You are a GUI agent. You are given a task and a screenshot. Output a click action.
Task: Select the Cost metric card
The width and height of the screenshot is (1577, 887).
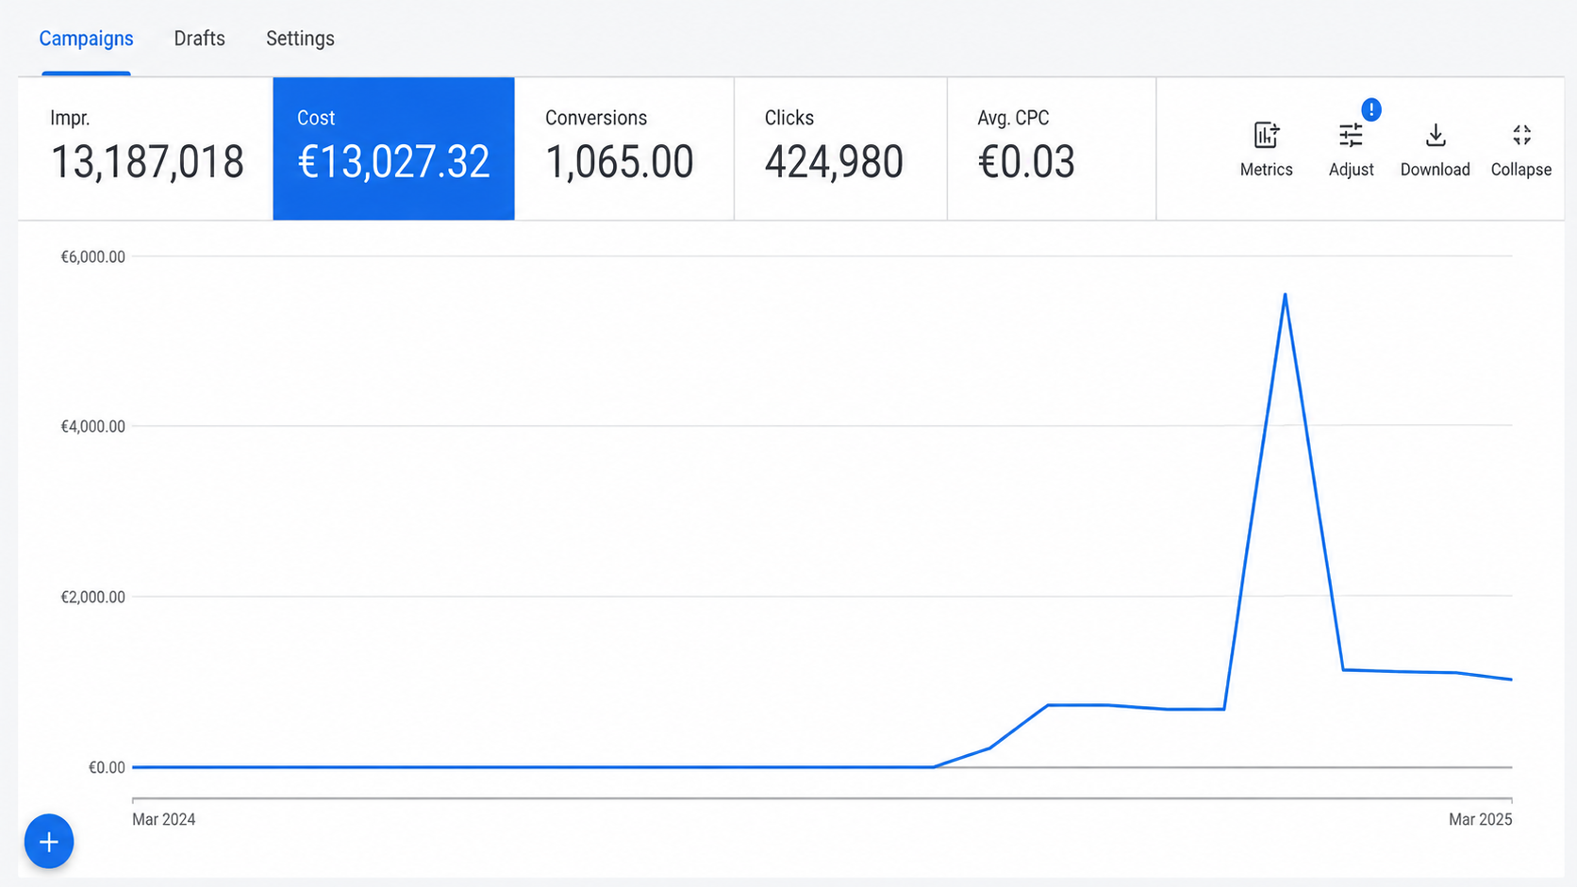pyautogui.click(x=393, y=149)
